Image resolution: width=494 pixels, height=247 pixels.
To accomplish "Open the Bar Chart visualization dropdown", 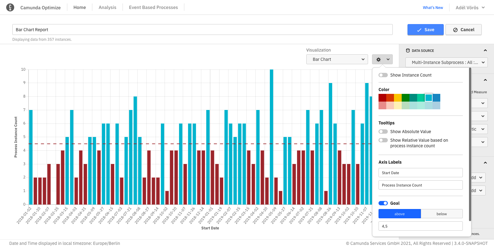I will pyautogui.click(x=337, y=59).
